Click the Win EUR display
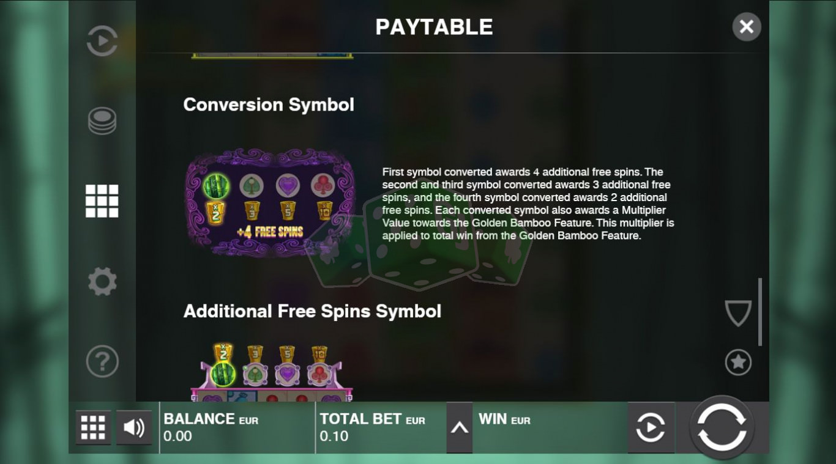This screenshot has width=836, height=464. point(550,427)
